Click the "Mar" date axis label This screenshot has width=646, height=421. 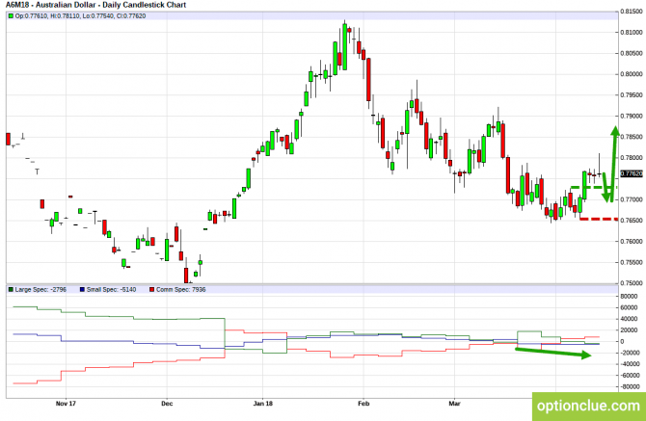point(454,404)
